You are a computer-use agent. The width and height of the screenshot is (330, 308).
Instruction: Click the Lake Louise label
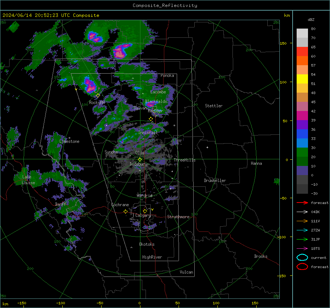pos(28,180)
